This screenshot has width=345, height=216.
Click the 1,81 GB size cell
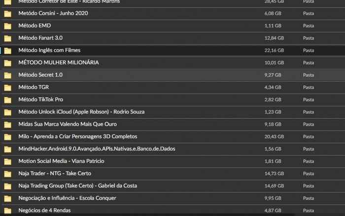pyautogui.click(x=273, y=161)
